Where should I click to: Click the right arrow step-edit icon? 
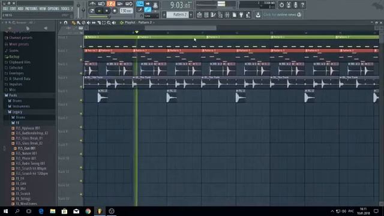pyautogui.click(x=148, y=4)
